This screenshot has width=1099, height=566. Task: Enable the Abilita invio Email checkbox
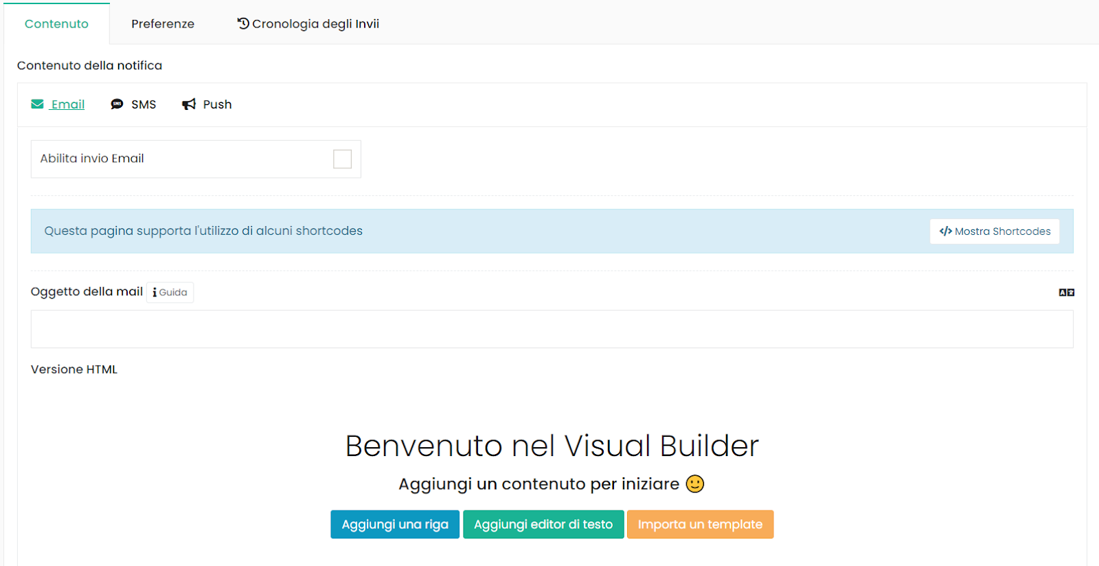pyautogui.click(x=342, y=159)
